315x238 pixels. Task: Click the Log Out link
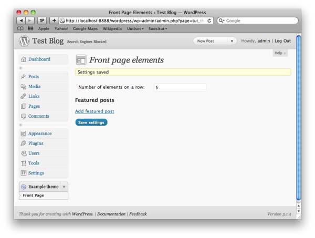pos(282,41)
